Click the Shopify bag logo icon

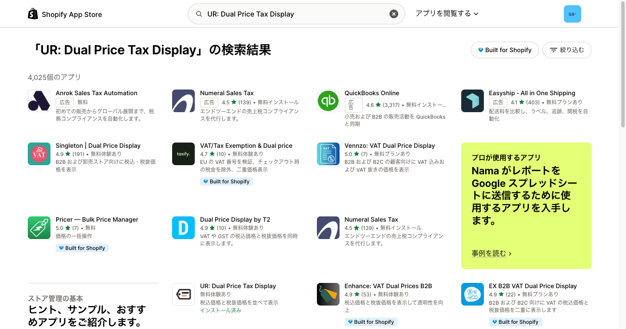[33, 14]
